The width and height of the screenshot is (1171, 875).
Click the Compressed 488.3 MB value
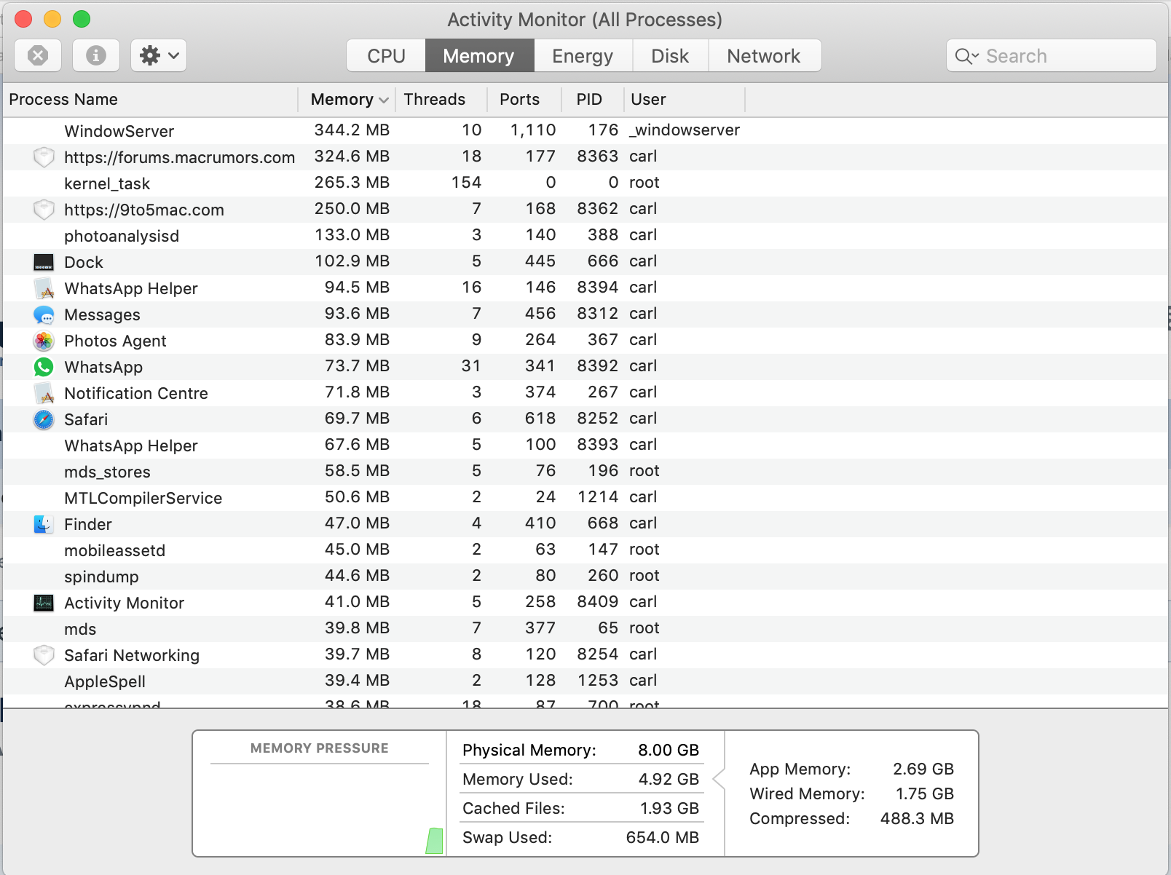(918, 819)
